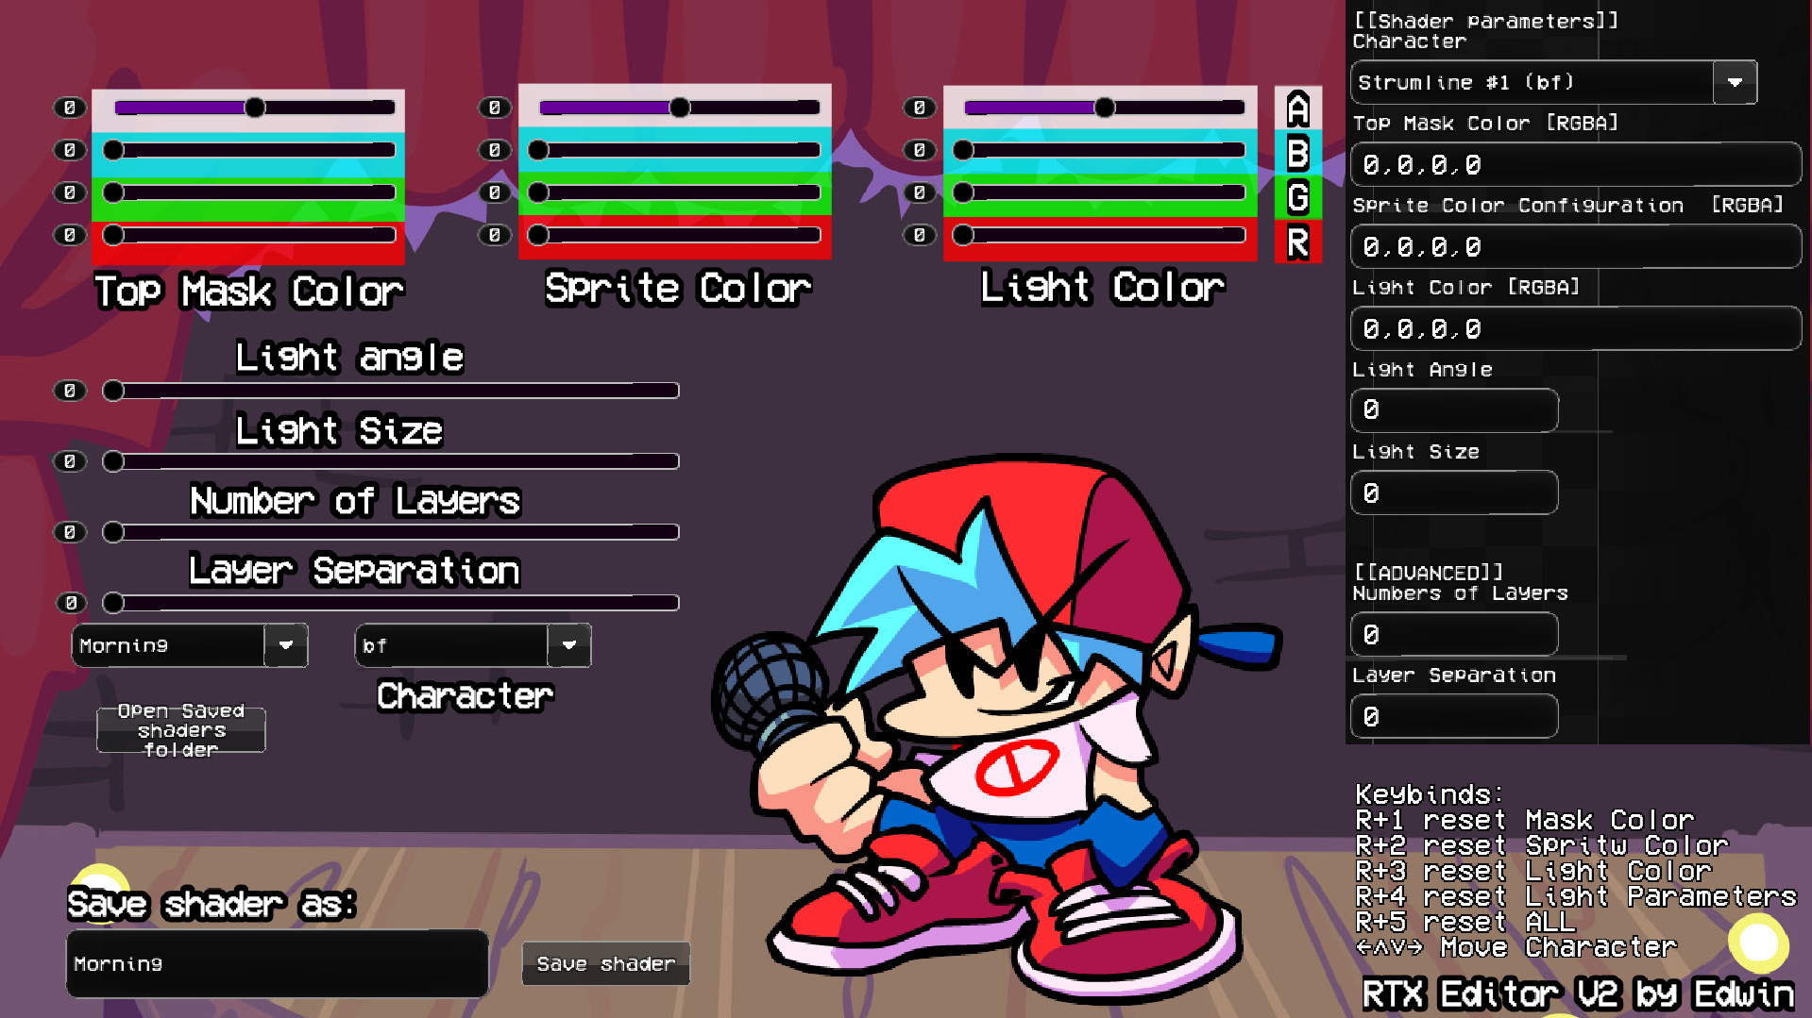Click the Numbers of Layers input field

point(1454,634)
